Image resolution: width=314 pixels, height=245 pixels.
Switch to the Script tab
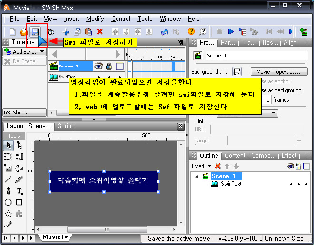coord(65,126)
